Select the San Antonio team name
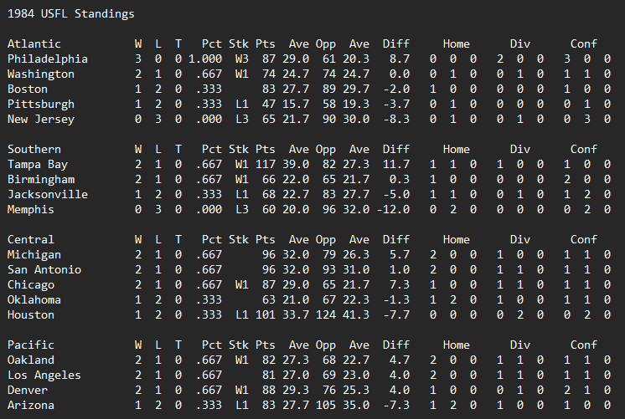 pos(44,269)
